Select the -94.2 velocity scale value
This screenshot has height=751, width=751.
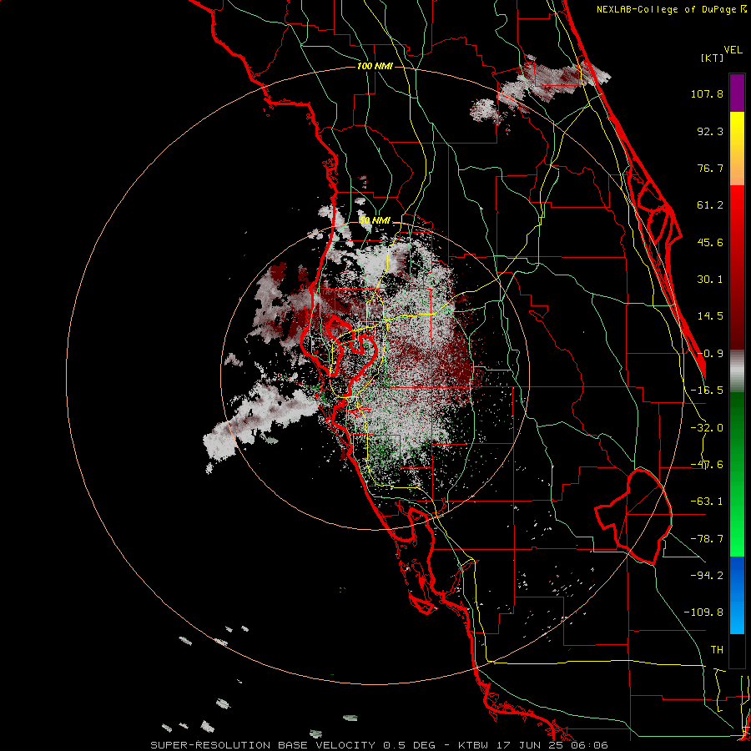707,575
